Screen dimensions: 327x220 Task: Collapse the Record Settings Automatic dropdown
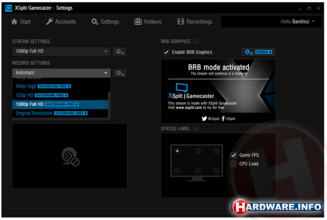click(61, 73)
